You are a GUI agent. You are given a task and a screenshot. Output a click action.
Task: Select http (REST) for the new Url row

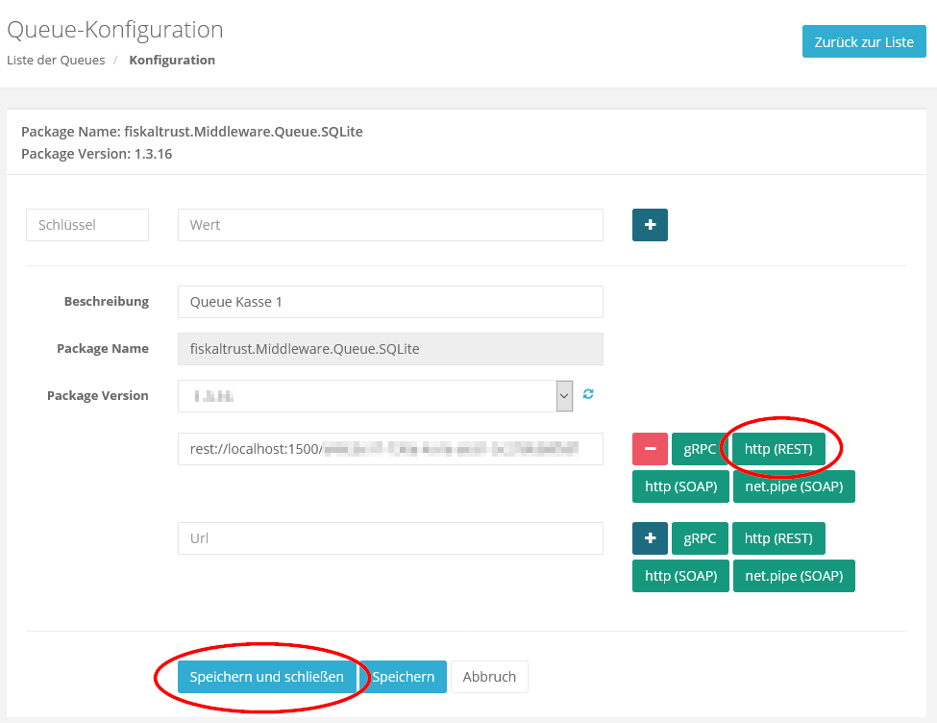(778, 538)
